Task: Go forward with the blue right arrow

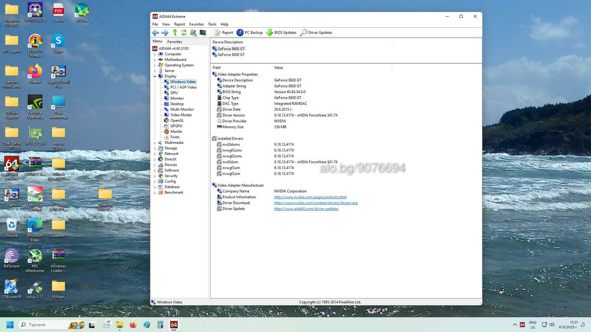Action: [x=165, y=32]
